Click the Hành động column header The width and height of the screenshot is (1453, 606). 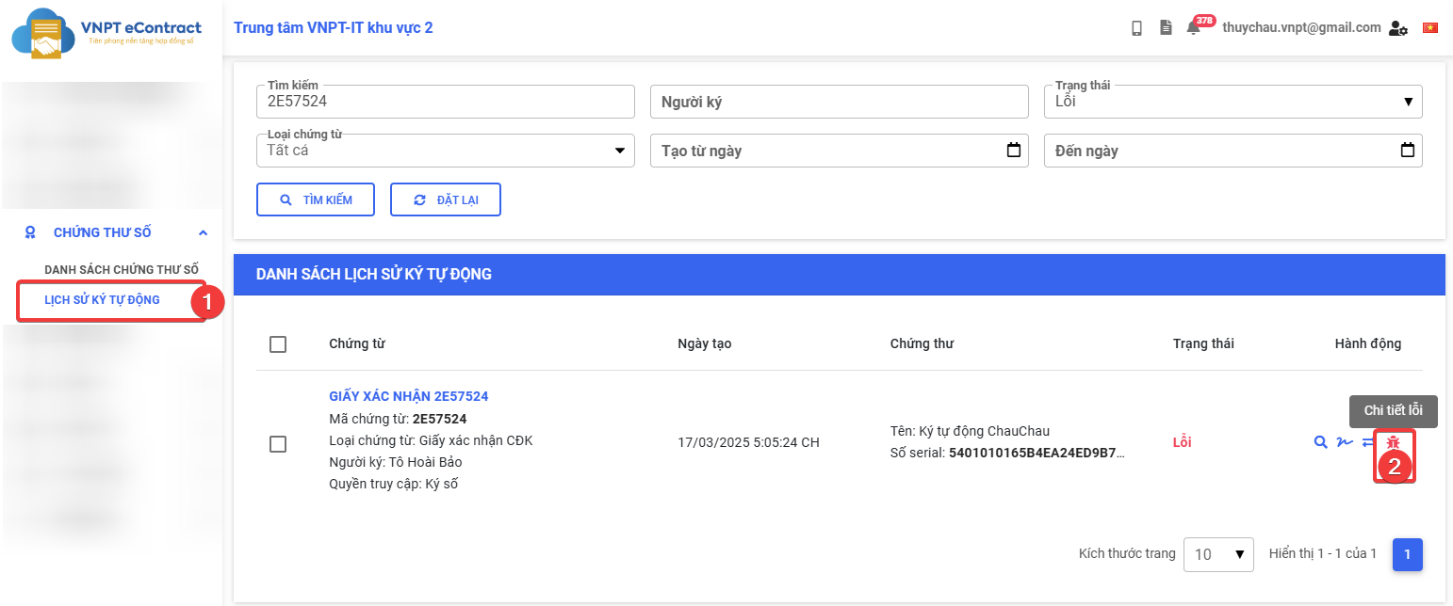pyautogui.click(x=1368, y=343)
